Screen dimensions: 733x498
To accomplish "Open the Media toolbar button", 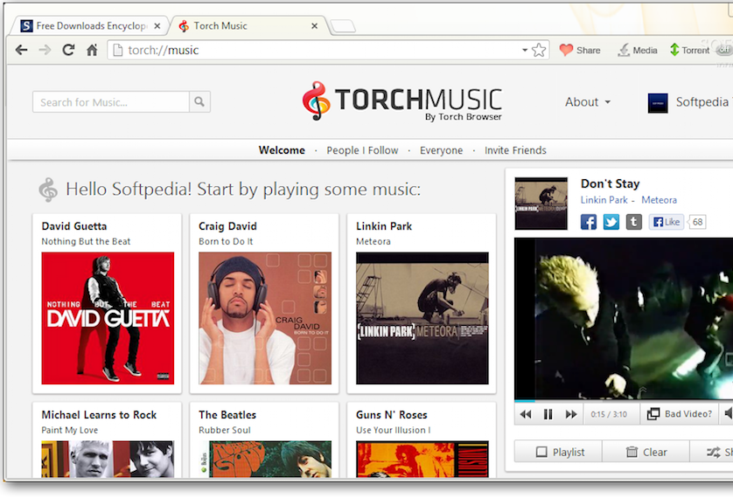I will pyautogui.click(x=638, y=50).
